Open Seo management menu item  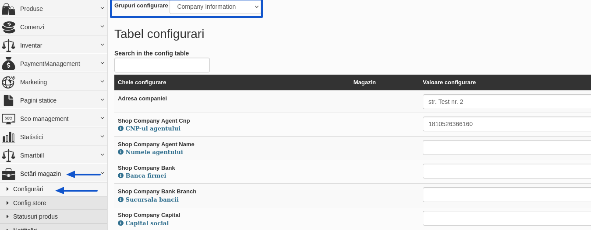(53, 119)
